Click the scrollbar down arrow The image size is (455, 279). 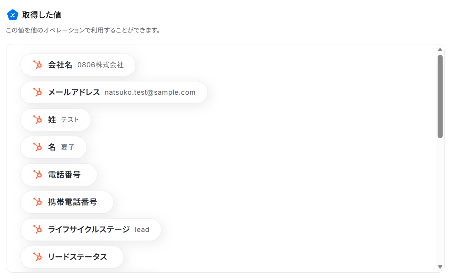click(x=440, y=267)
